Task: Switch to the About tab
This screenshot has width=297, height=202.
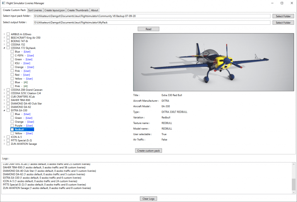Action: point(94,10)
